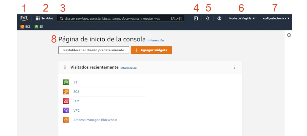Click Restablecer al diseño predeterminado button

(x=94, y=50)
